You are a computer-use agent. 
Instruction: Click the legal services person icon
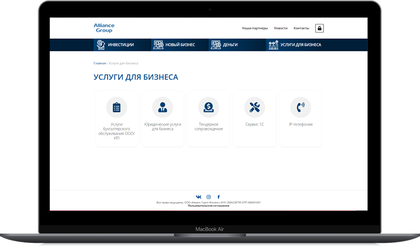coord(162,107)
